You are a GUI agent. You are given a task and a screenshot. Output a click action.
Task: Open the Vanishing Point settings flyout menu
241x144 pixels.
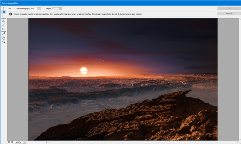[10, 9]
